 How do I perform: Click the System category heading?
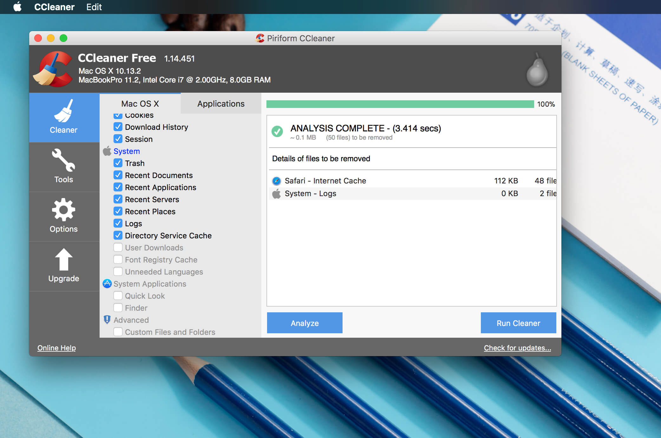[127, 151]
